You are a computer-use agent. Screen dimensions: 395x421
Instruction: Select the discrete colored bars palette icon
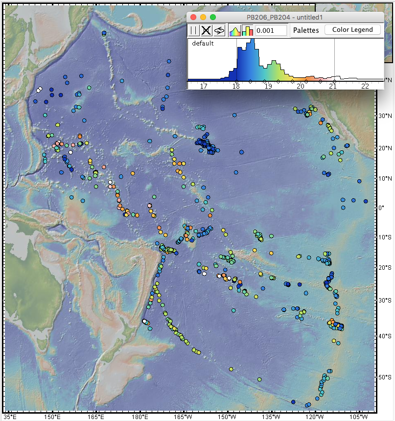coord(247,30)
